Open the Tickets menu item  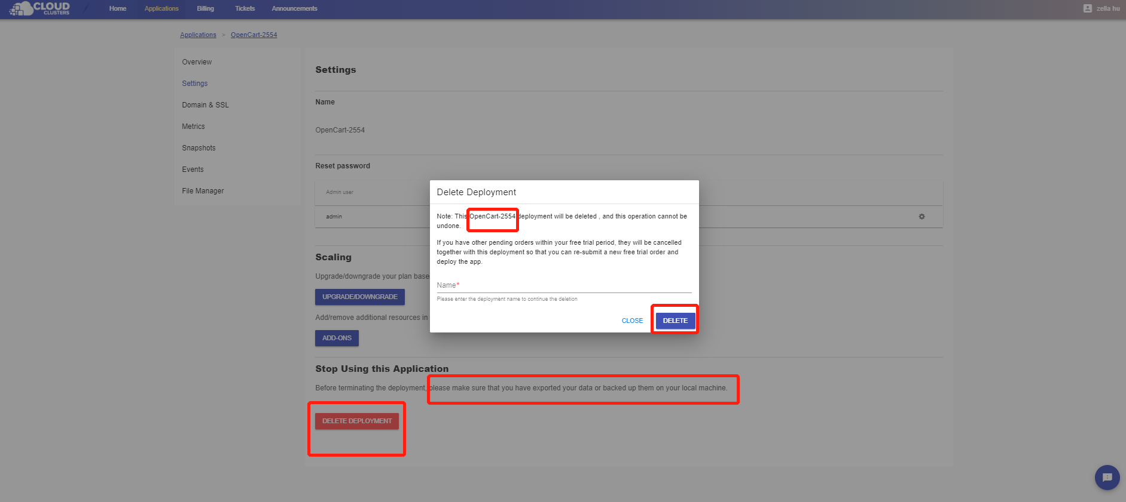[245, 8]
